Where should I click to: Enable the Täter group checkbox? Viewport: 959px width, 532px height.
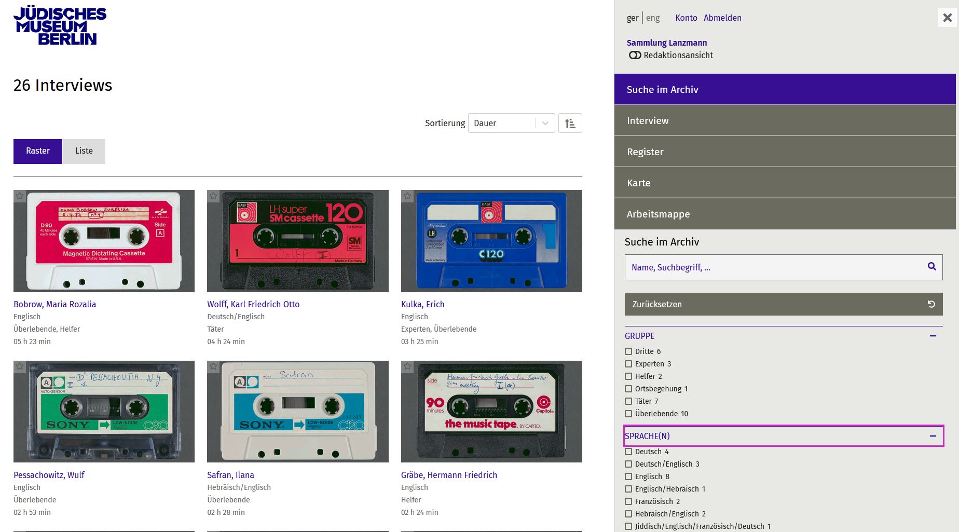point(628,401)
